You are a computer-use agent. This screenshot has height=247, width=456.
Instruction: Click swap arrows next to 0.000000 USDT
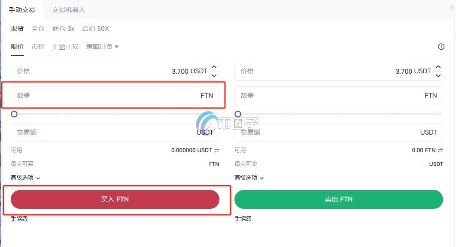tap(216, 150)
